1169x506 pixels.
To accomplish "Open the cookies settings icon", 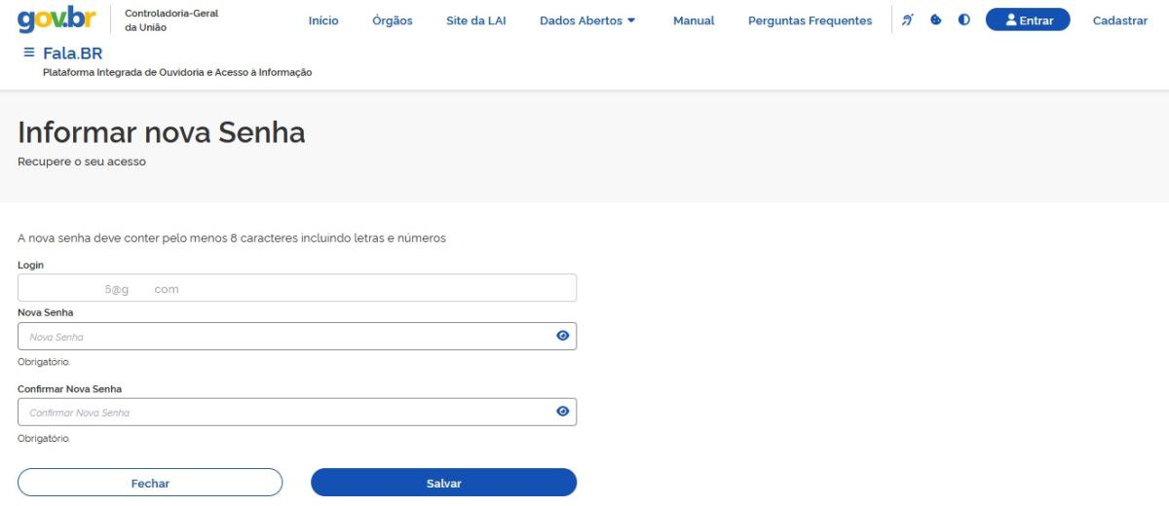I will point(936,19).
